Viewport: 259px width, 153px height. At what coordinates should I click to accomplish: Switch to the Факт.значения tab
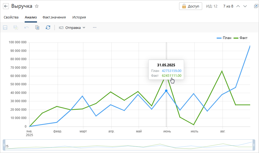[x=54, y=17]
